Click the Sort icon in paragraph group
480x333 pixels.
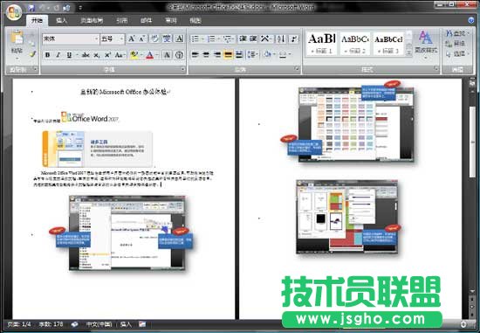click(x=281, y=39)
